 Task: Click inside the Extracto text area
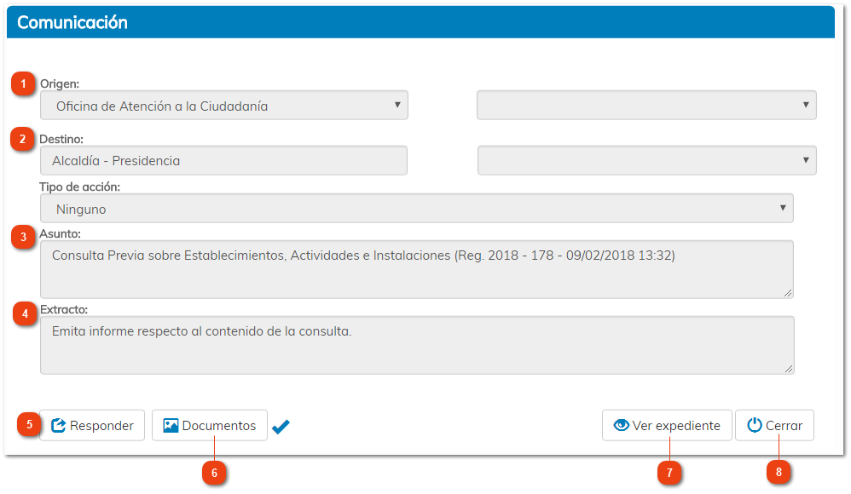(417, 346)
